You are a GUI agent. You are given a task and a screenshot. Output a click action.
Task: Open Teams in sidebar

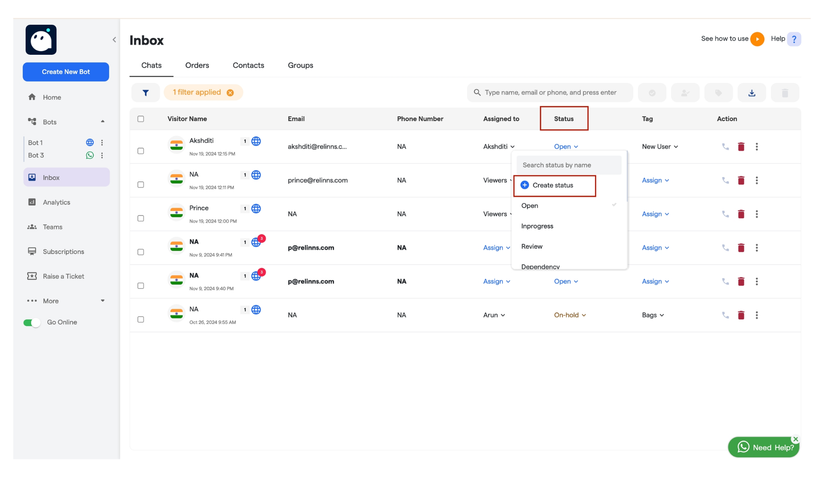[x=53, y=227]
